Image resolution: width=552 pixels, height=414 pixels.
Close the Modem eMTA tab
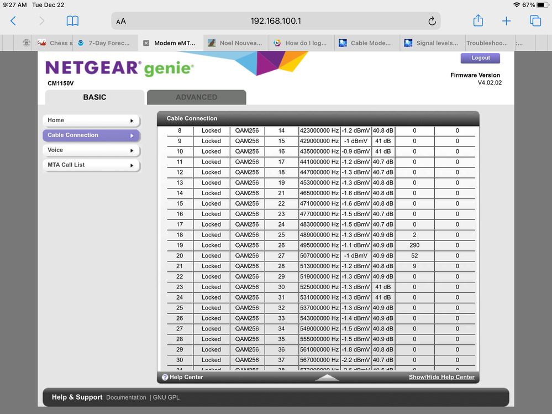click(146, 43)
